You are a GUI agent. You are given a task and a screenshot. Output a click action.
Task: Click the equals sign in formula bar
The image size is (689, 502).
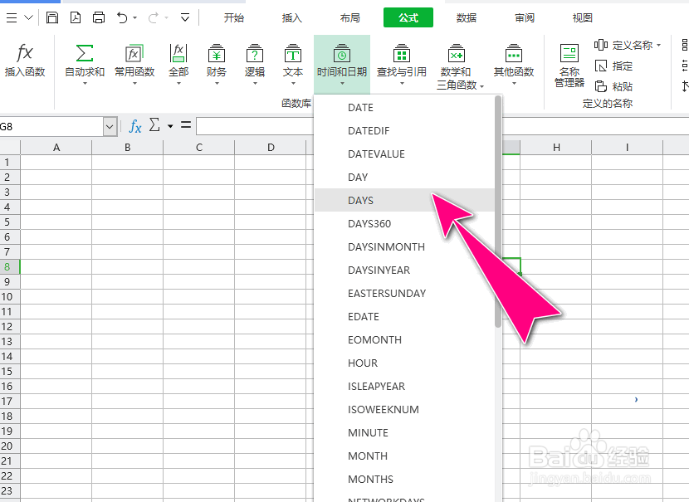186,125
